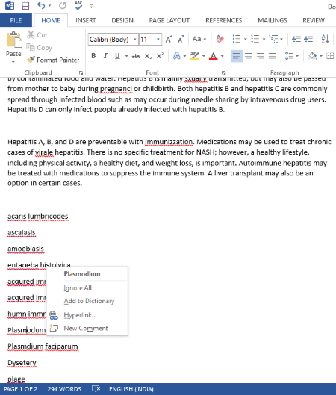Click Grow Font icon
This screenshot has height=395, width=336.
(169, 40)
